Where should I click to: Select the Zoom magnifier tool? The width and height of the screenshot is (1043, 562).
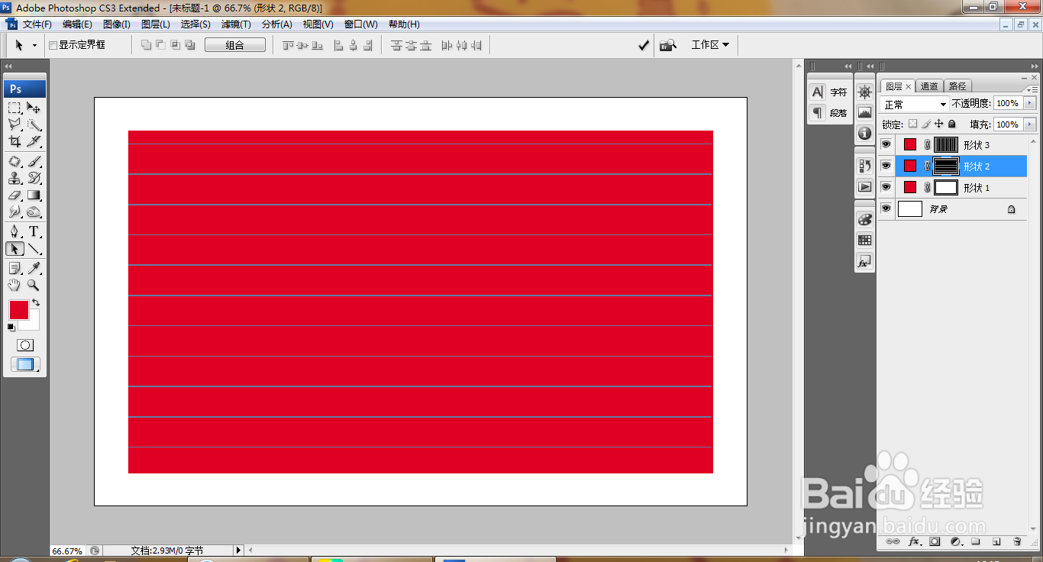pyautogui.click(x=34, y=285)
